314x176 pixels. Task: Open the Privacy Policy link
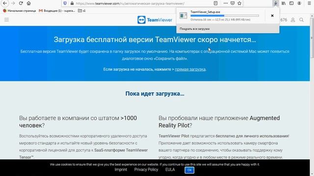pyautogui.click(x=146, y=170)
